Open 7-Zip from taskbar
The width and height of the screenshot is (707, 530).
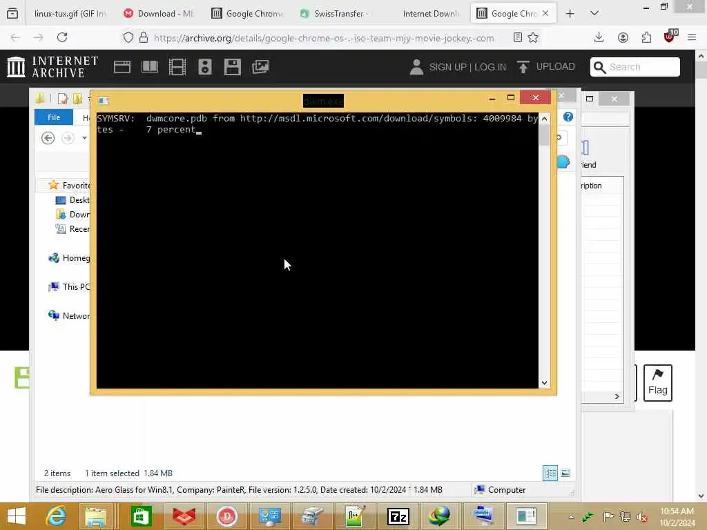(x=398, y=516)
